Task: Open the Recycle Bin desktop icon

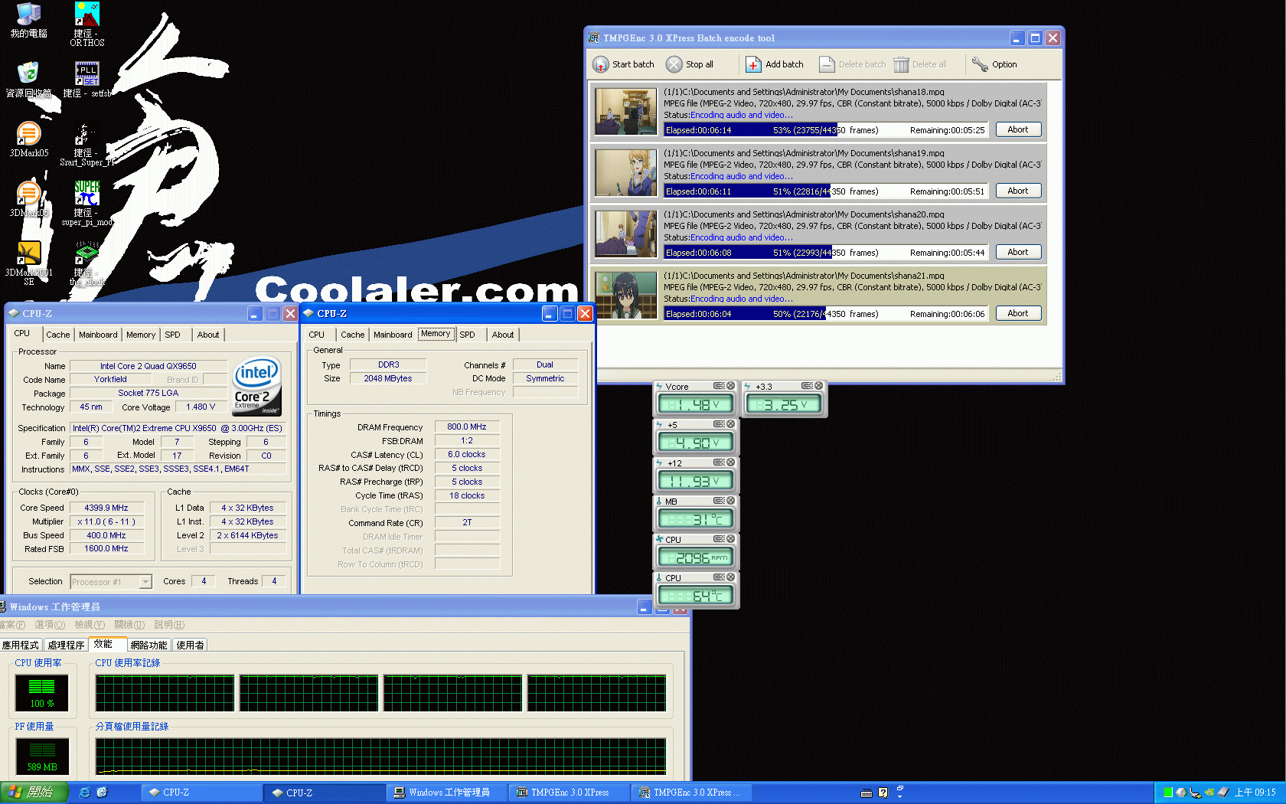Action: coord(28,80)
